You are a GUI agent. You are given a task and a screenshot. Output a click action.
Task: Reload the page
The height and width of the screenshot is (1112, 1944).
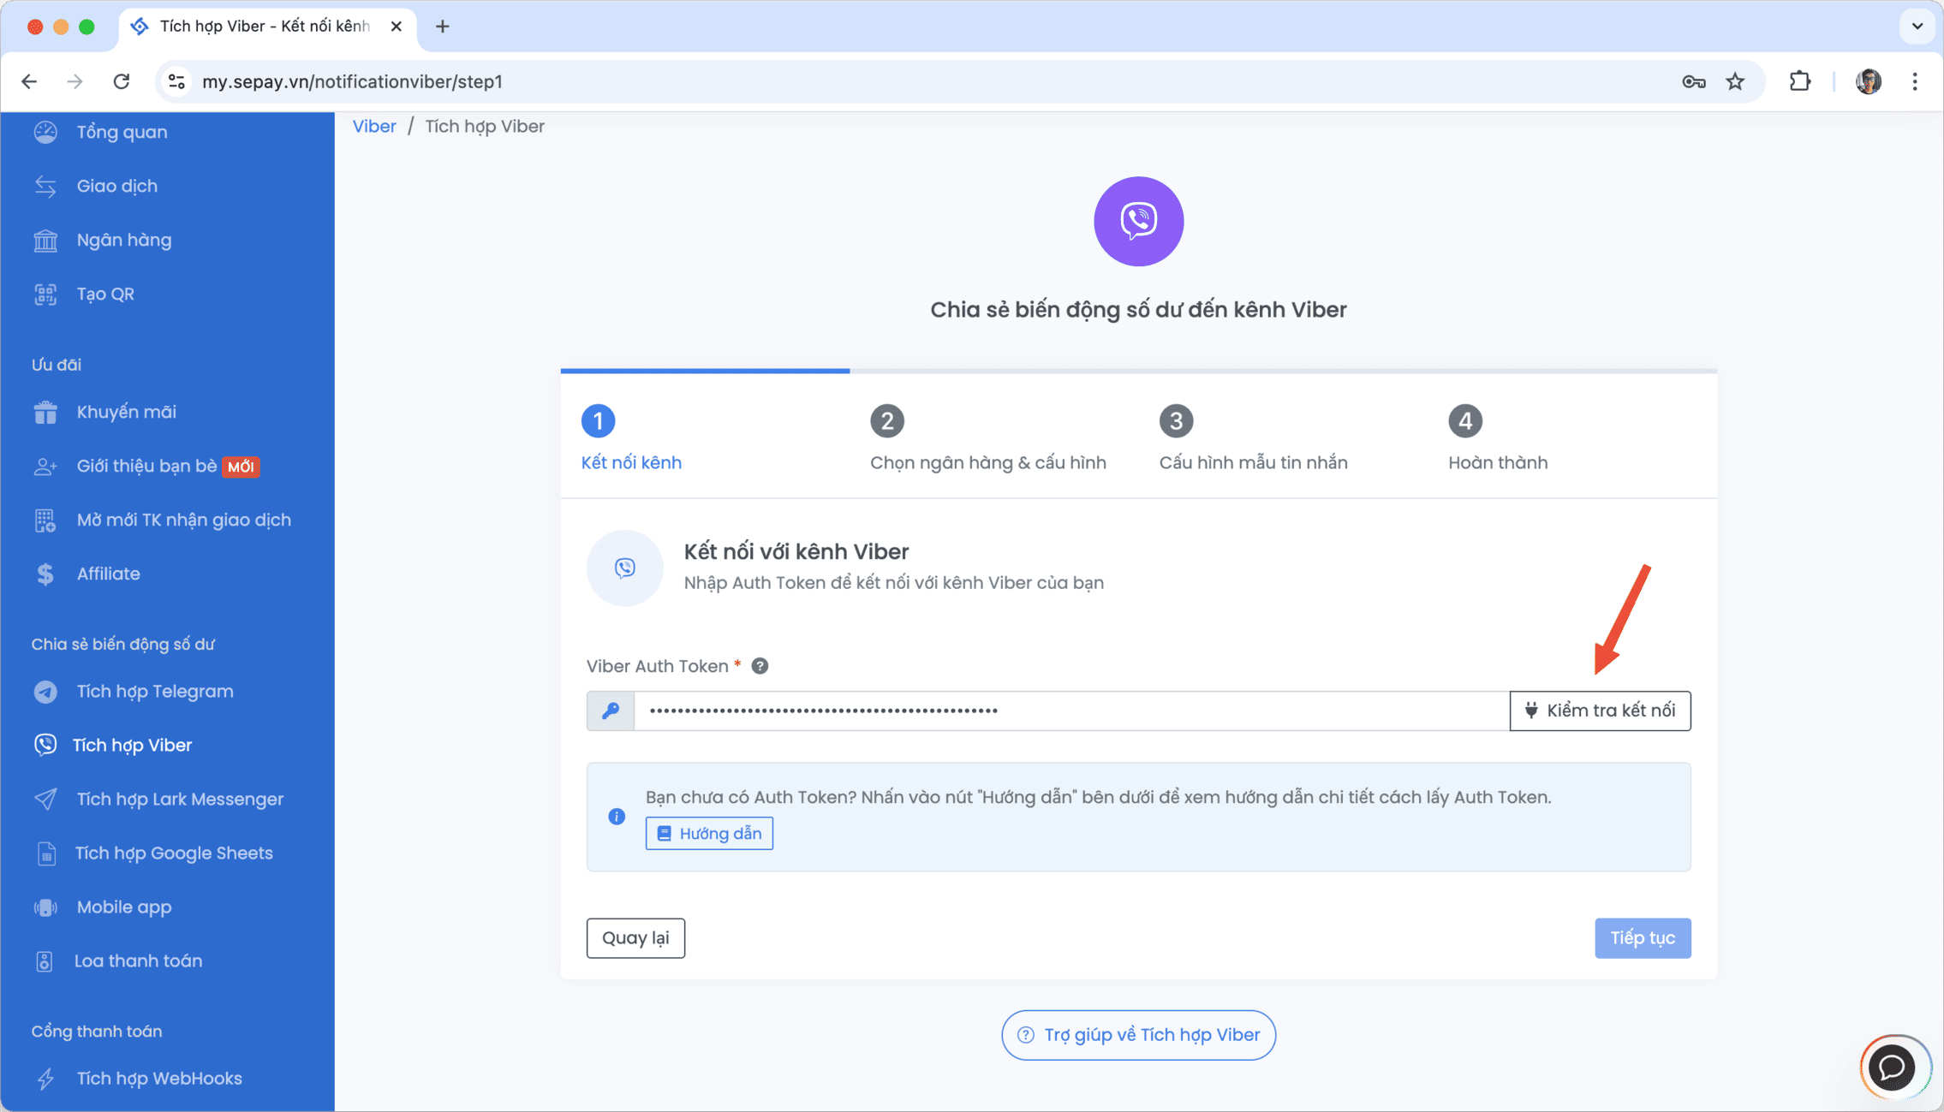tap(122, 81)
